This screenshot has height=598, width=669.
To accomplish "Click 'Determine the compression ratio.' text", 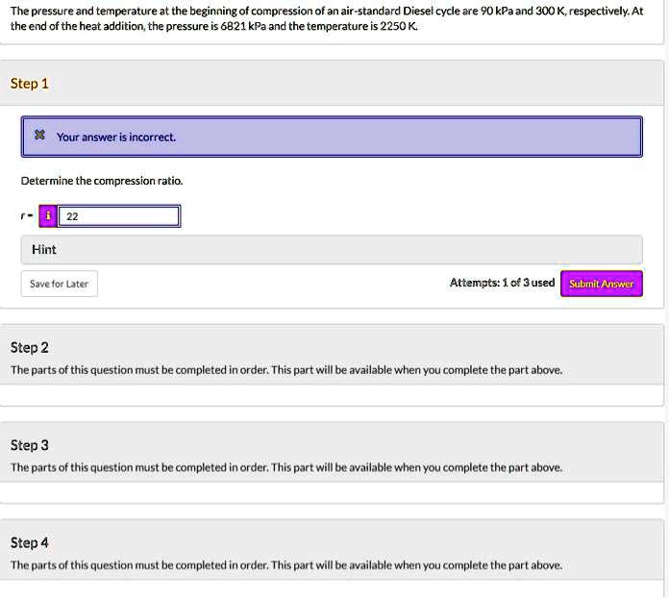I will pyautogui.click(x=102, y=181).
